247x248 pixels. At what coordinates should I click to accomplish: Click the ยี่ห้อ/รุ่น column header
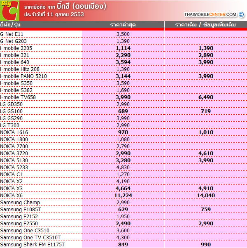(10, 25)
